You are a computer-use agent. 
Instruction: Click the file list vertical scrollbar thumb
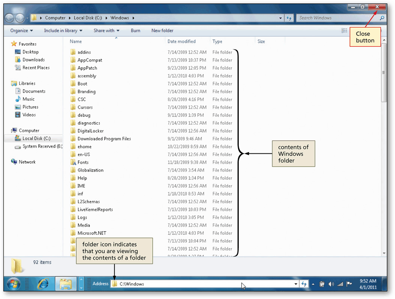pyautogui.click(x=384, y=72)
